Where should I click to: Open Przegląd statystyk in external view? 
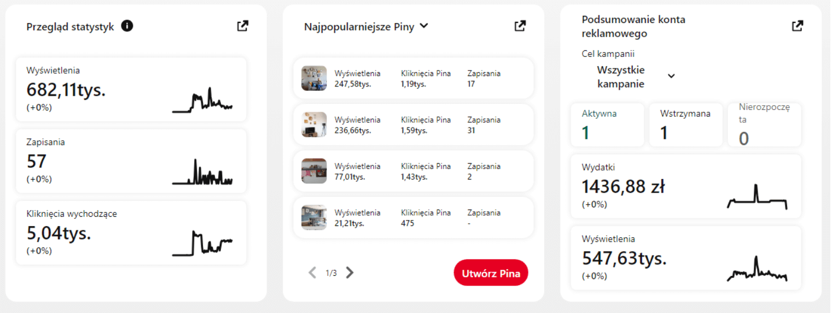point(242,26)
